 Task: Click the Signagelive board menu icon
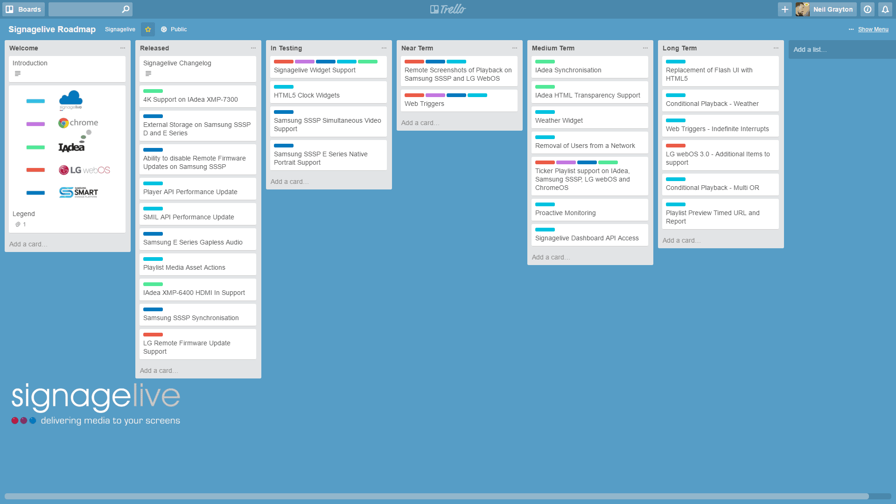[852, 29]
